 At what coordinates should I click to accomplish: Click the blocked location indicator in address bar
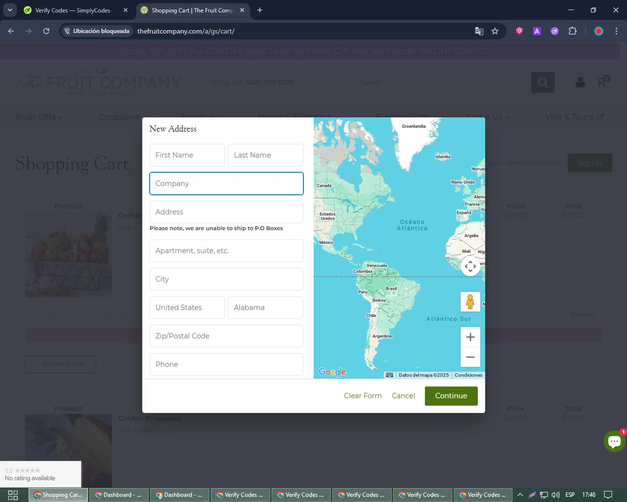tap(97, 31)
